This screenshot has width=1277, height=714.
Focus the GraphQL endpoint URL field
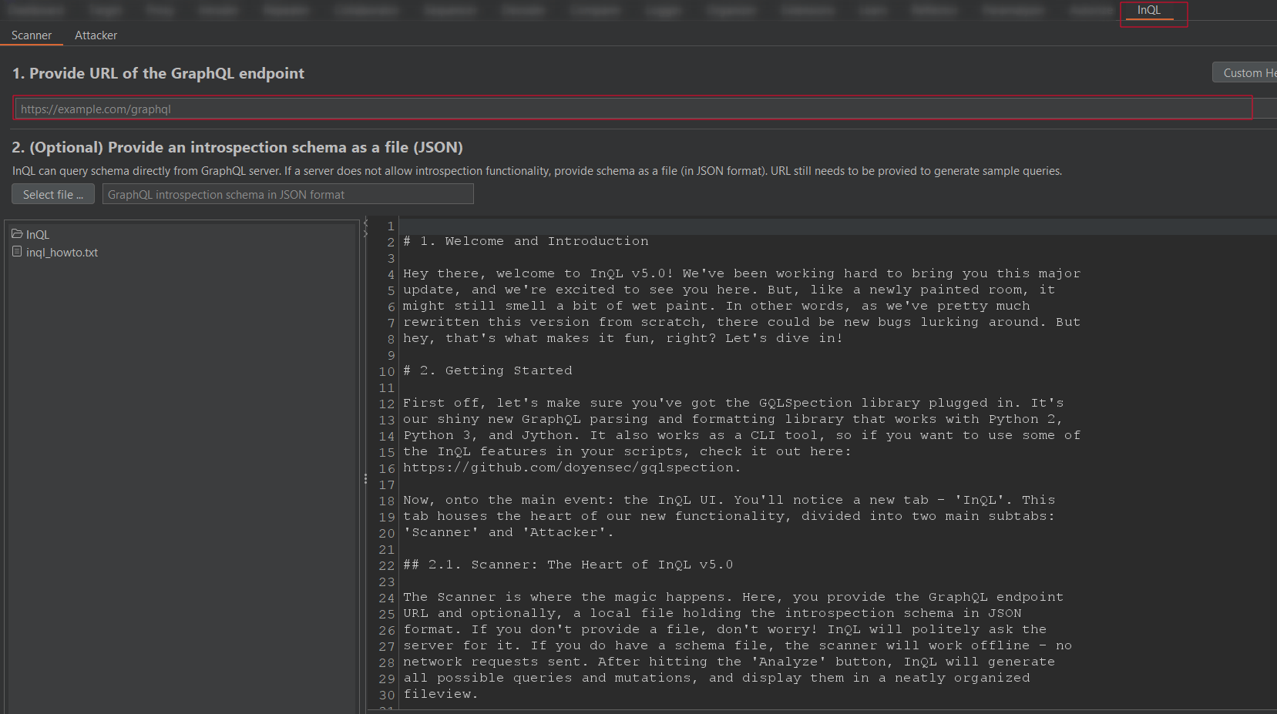(632, 109)
